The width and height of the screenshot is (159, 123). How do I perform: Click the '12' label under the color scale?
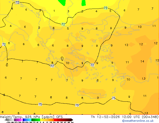point(47,122)
